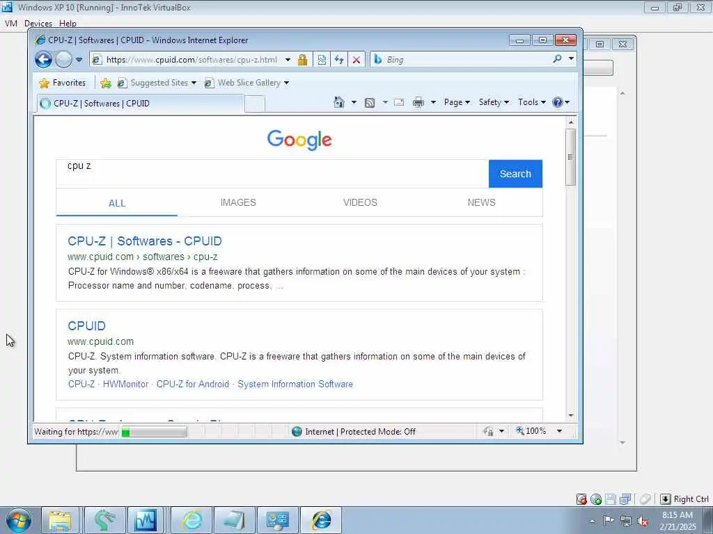Click the cpuid.com address bar
This screenshot has height=534, width=713.
[191, 60]
